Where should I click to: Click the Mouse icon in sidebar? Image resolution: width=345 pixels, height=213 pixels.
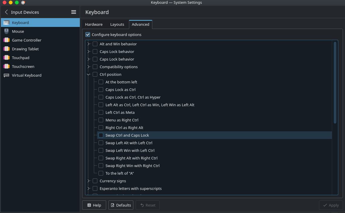coord(6,31)
